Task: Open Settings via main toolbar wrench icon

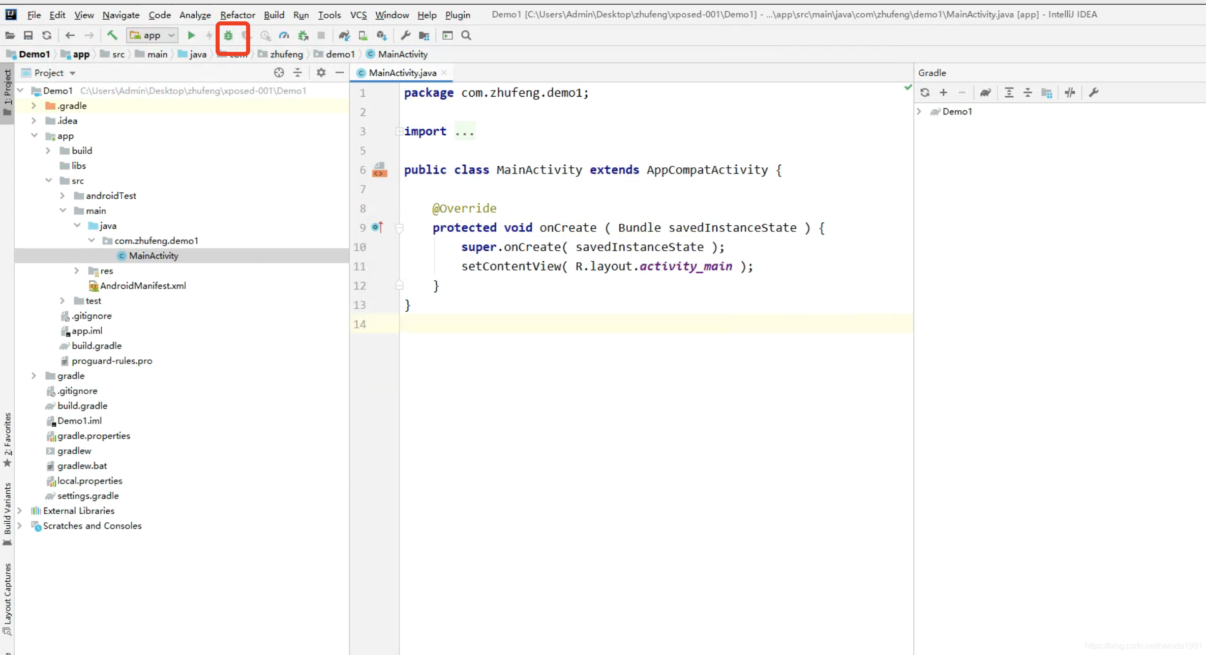Action: (405, 36)
